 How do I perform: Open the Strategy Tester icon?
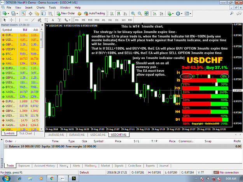tap(51, 14)
